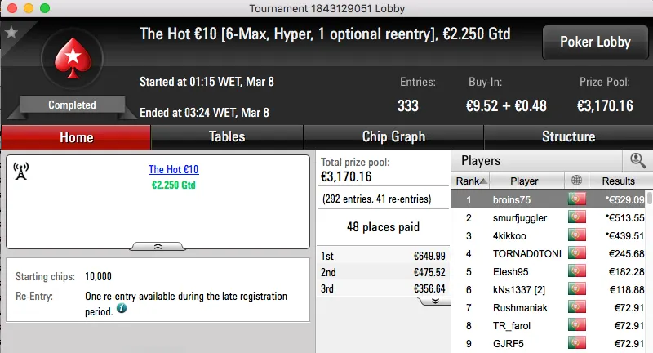
Task: Click the Poker Lobby button
Action: pos(593,42)
